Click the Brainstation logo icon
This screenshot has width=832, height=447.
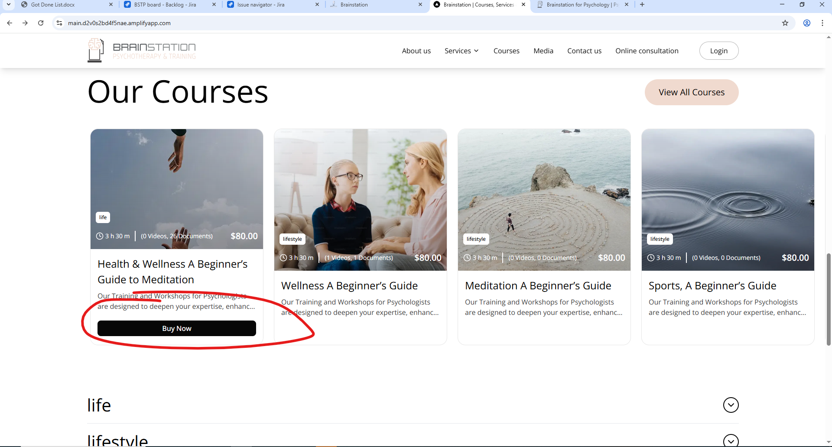[x=96, y=50]
